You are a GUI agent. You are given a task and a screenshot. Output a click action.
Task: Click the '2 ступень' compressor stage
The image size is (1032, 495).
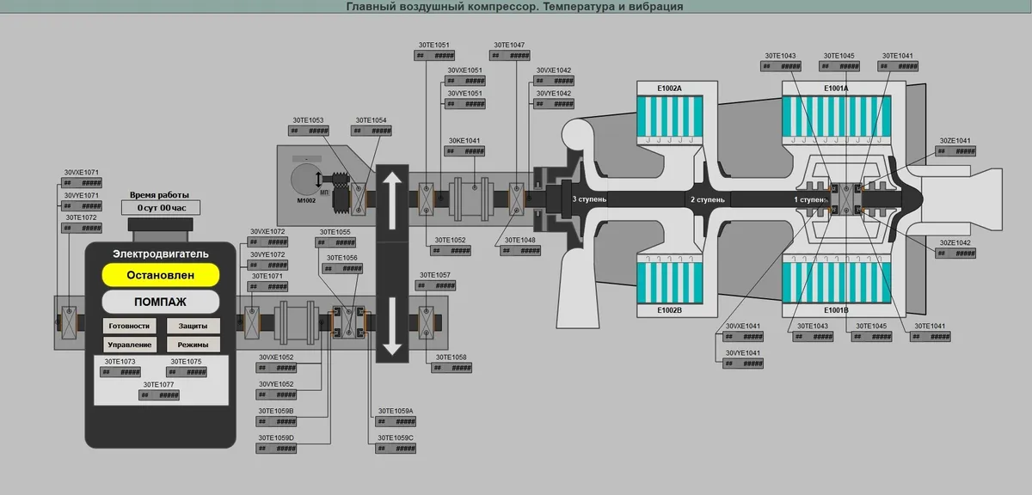click(709, 199)
